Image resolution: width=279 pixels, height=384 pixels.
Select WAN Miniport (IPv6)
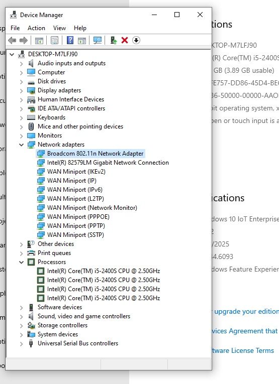(75, 190)
